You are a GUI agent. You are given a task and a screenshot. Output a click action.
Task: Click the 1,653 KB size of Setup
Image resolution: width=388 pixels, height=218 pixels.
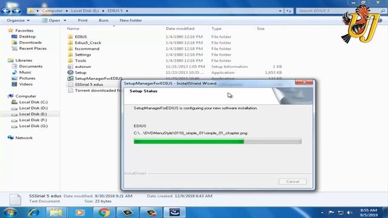coord(273,73)
